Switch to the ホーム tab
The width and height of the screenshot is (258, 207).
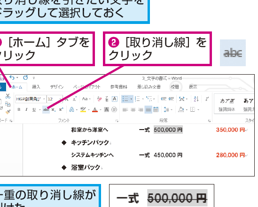pyautogui.click(x=17, y=87)
